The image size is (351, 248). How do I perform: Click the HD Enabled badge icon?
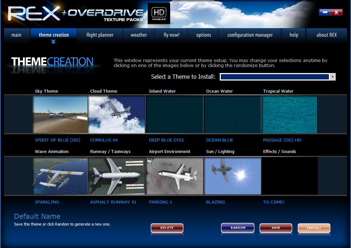[159, 14]
